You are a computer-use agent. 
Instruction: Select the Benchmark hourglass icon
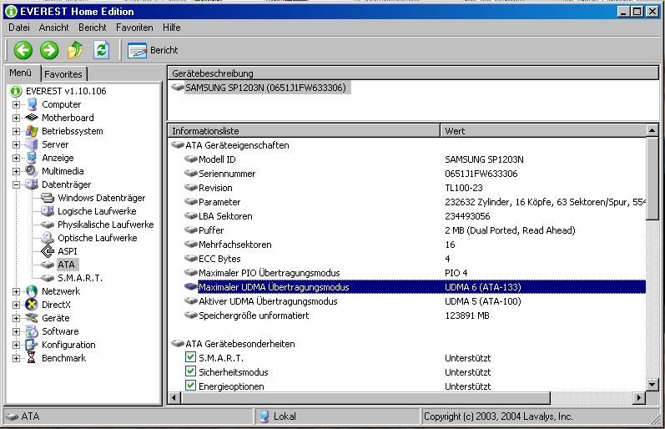[32, 358]
